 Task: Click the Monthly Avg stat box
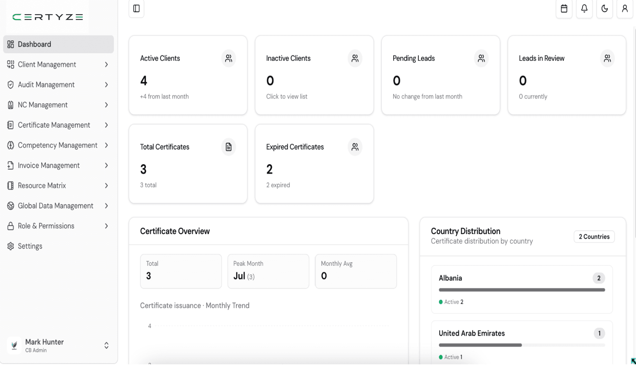(x=356, y=271)
